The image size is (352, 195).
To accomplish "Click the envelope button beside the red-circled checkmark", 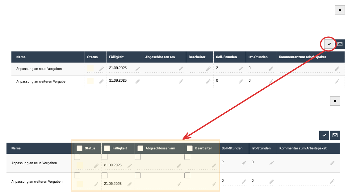I will 340,44.
